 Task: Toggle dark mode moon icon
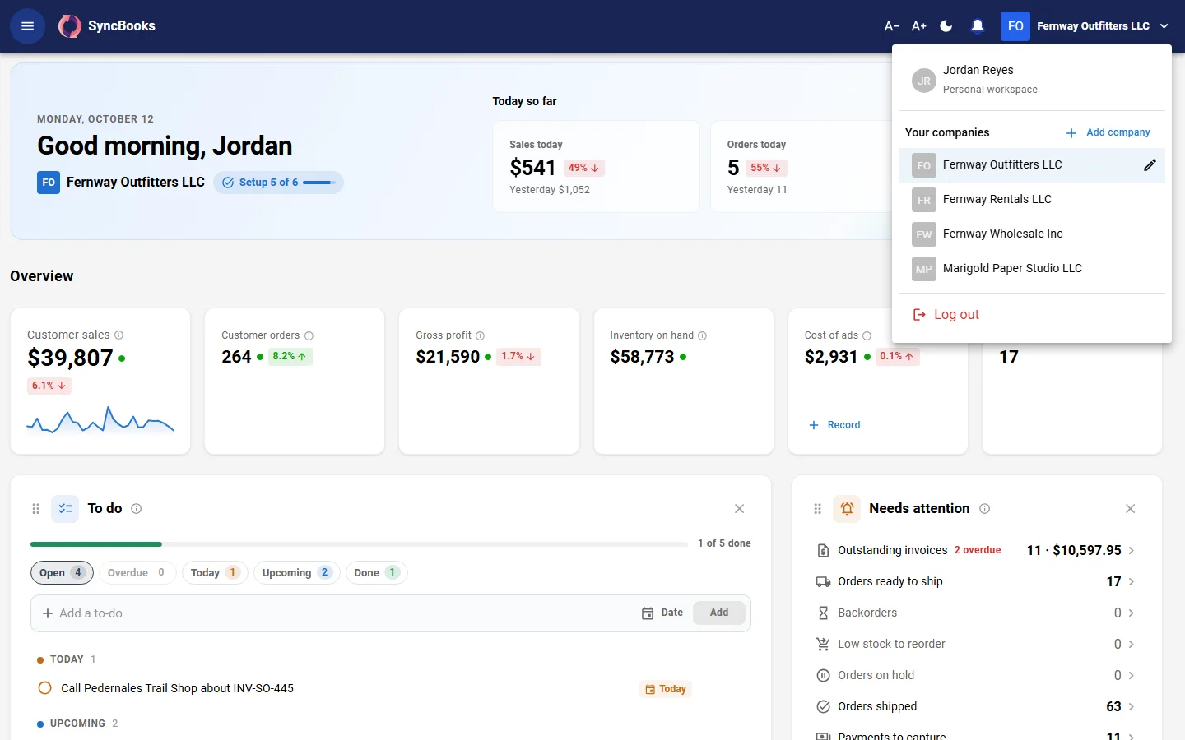946,26
